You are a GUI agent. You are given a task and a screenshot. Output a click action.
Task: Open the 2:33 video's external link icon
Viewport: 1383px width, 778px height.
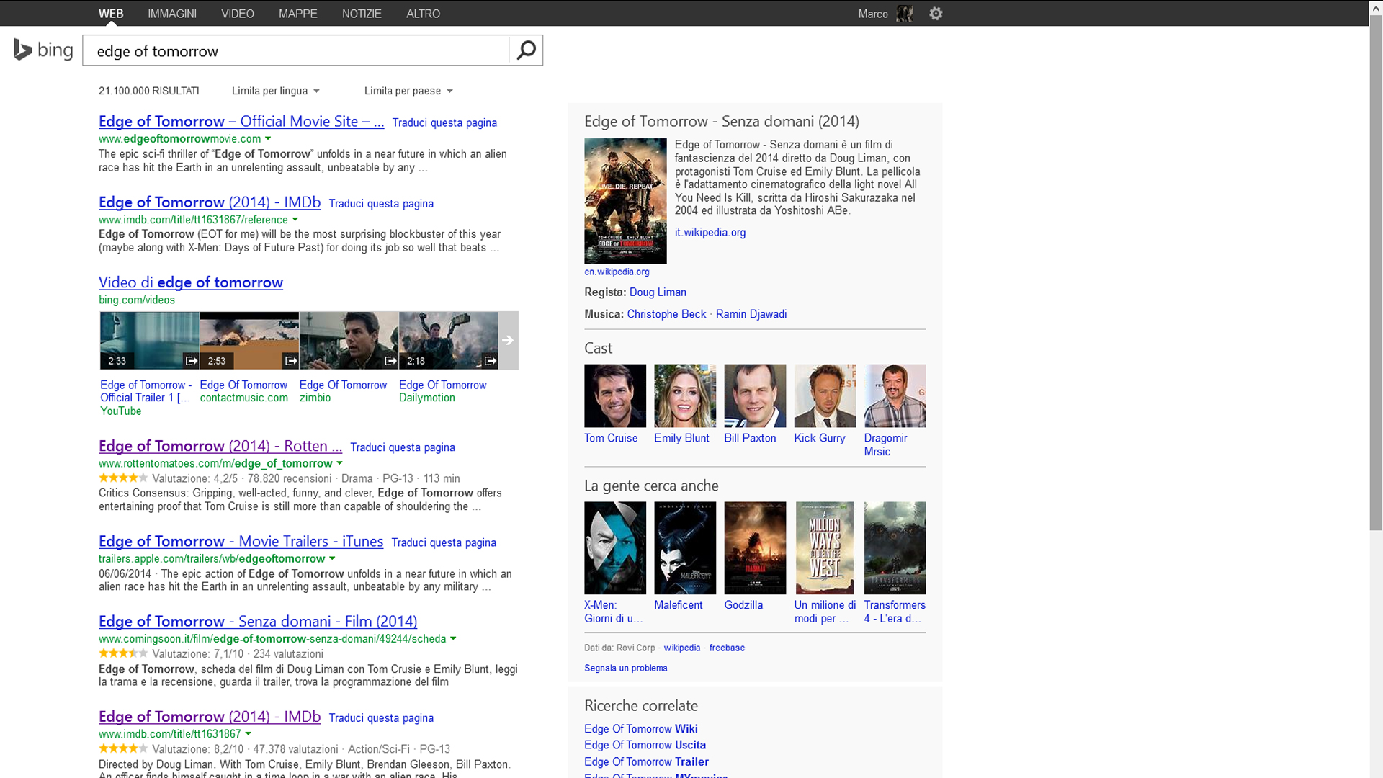191,361
